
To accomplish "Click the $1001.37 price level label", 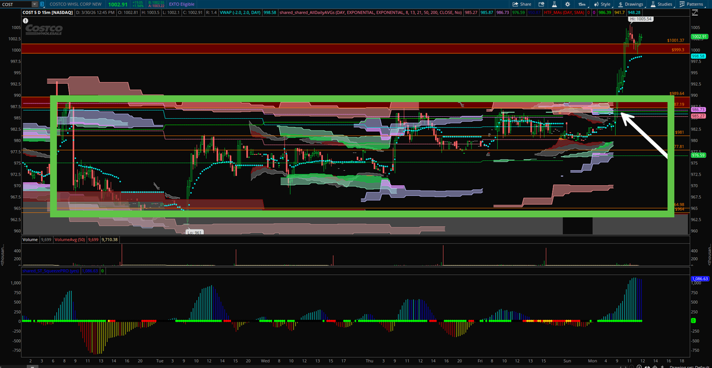I will click(x=676, y=40).
